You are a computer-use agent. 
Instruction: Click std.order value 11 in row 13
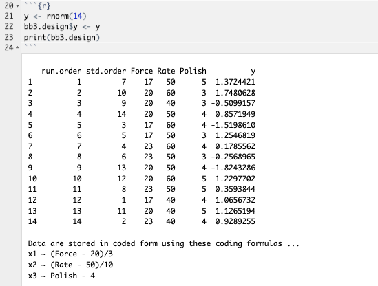click(121, 211)
